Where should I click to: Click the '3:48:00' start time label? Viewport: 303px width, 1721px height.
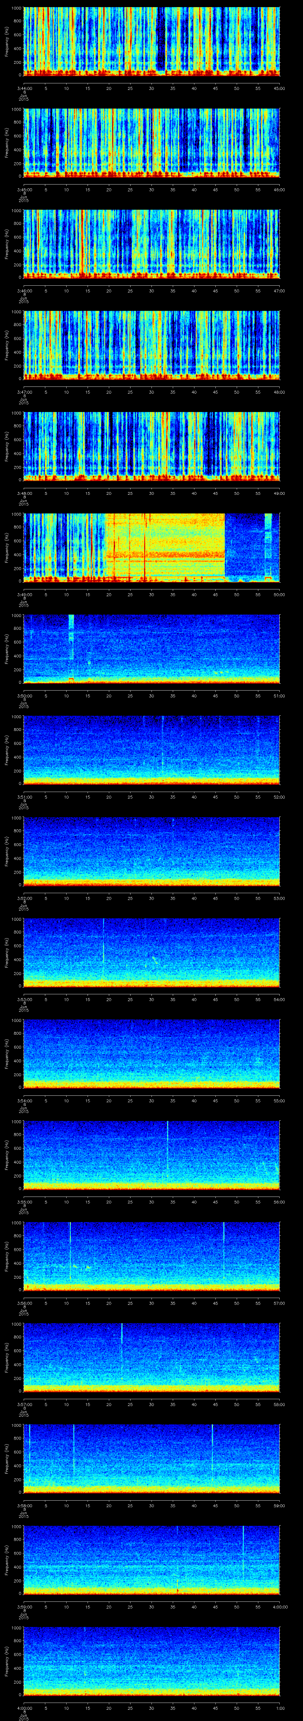[x=24, y=492]
